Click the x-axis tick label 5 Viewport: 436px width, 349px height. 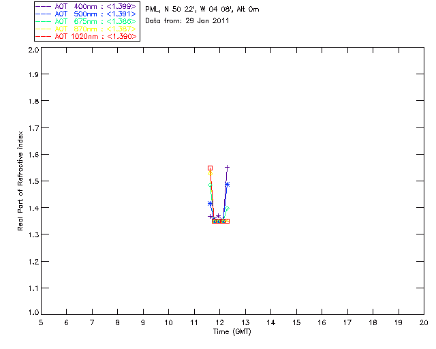coord(41,322)
